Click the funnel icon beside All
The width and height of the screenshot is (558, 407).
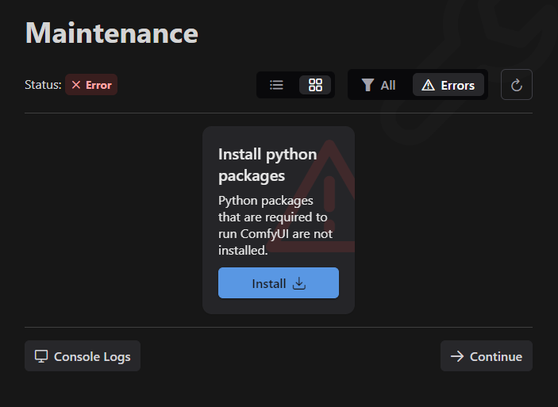368,85
